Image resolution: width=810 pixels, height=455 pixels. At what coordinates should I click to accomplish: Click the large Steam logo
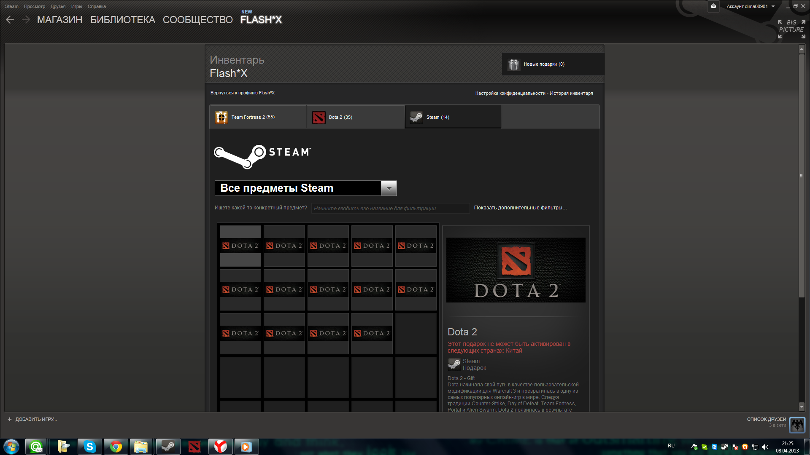[262, 156]
